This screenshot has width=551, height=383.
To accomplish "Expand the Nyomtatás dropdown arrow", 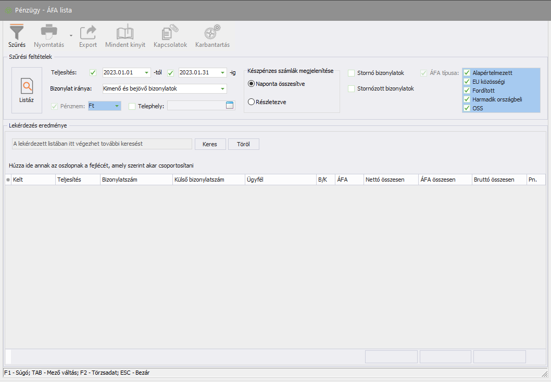I will 71,35.
